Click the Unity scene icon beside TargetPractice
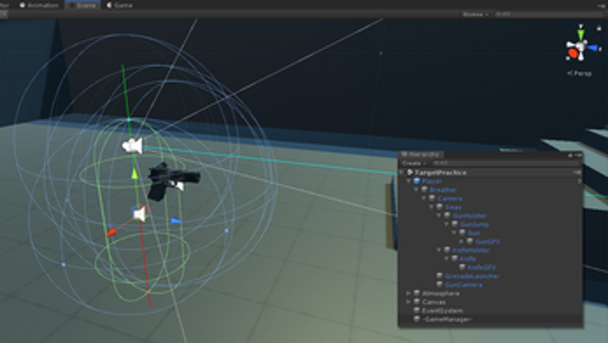The width and height of the screenshot is (608, 343). click(410, 172)
